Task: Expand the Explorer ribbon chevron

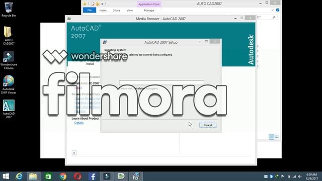Action: point(272,10)
